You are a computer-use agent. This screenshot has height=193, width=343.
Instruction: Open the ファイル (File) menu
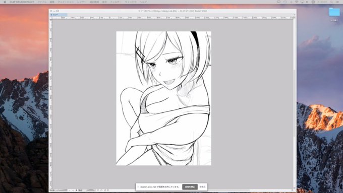pyautogui.click(x=42, y=2)
